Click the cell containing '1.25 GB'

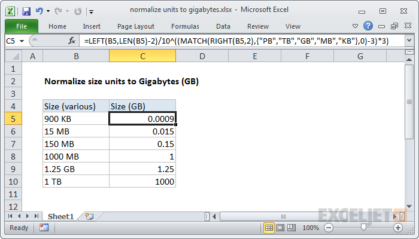click(76, 169)
